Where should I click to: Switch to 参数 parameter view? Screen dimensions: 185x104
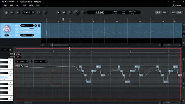(180, 12)
